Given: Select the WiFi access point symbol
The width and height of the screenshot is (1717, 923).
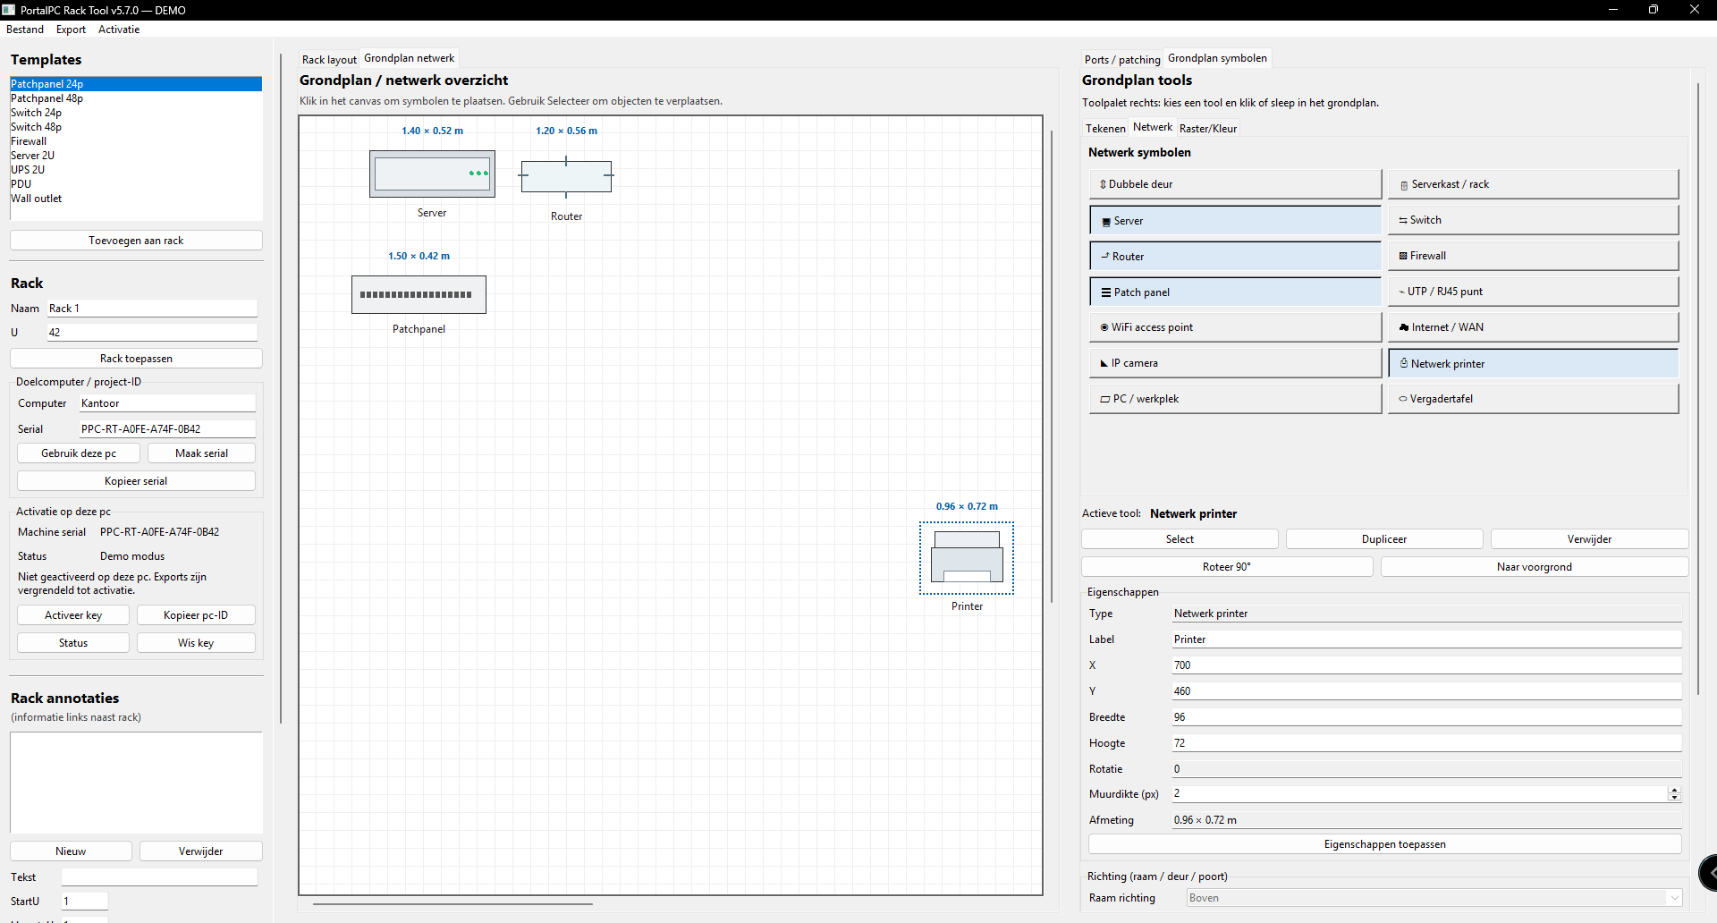Looking at the screenshot, I should tap(1235, 327).
